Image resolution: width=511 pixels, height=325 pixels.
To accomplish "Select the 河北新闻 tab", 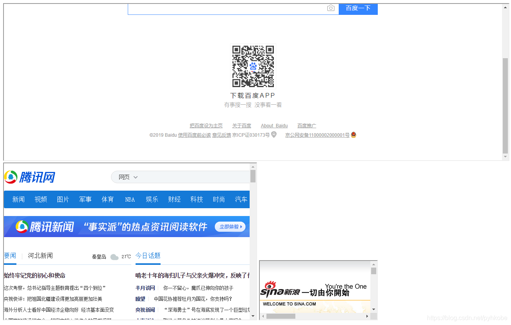I will pos(40,256).
